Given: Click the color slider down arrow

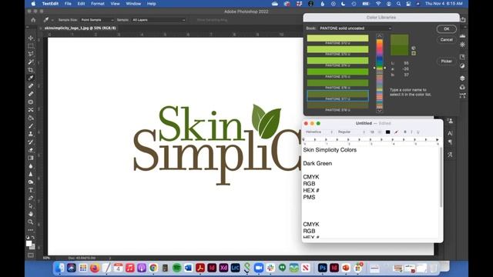Looking at the screenshot, I should 380,110.
